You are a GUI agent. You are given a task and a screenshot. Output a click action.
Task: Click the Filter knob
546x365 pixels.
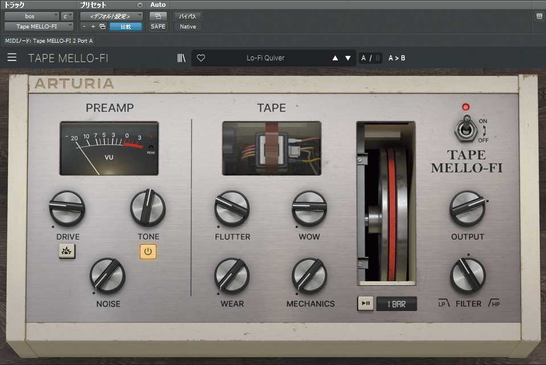[467, 276]
